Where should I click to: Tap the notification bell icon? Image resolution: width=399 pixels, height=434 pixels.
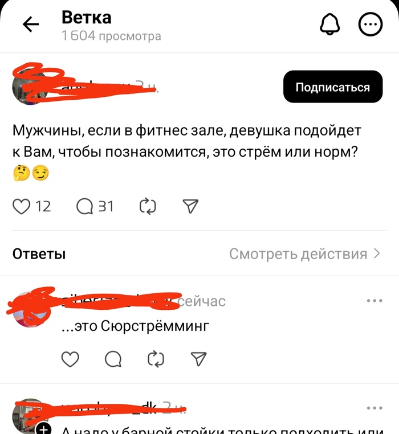[x=329, y=24]
